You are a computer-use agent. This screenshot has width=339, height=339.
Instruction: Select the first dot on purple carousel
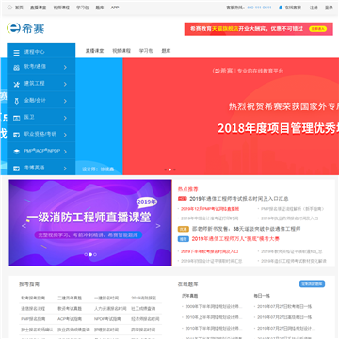(x=86, y=254)
